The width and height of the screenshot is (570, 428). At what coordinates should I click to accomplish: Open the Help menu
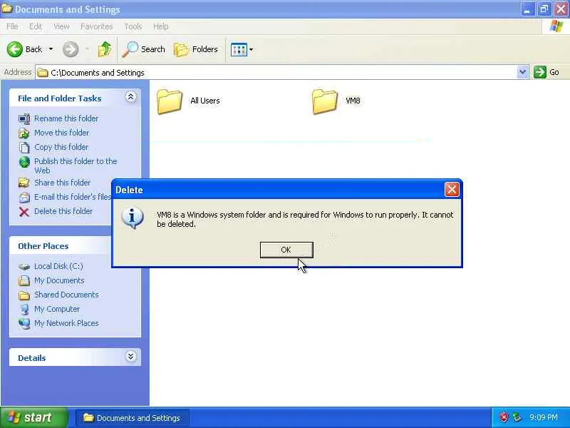pyautogui.click(x=161, y=26)
